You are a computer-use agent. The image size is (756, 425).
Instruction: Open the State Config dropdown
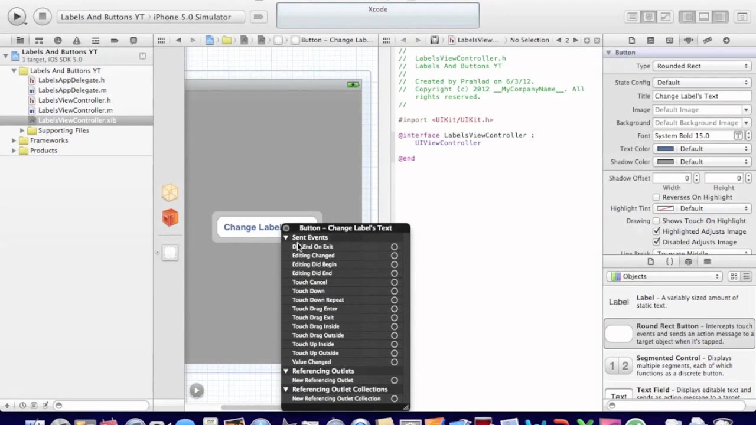(702, 83)
